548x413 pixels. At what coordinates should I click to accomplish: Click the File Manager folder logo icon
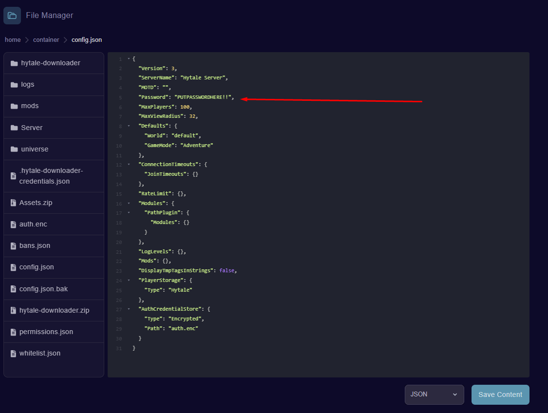click(x=12, y=16)
